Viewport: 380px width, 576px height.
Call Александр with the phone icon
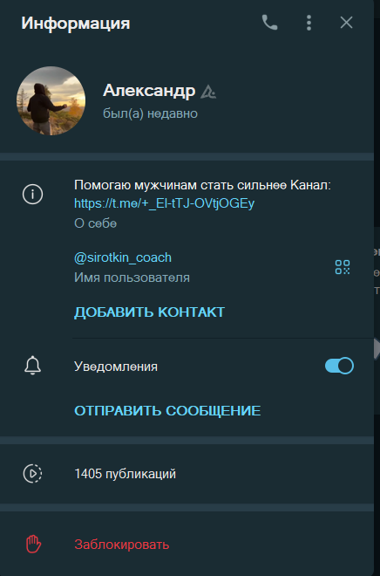pyautogui.click(x=269, y=23)
